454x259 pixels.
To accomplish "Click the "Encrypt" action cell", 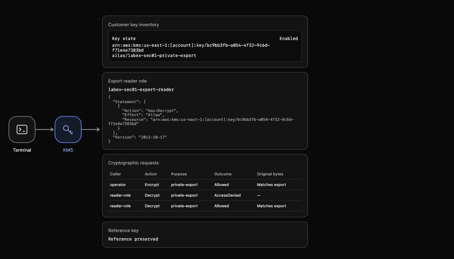I will pos(152,185).
